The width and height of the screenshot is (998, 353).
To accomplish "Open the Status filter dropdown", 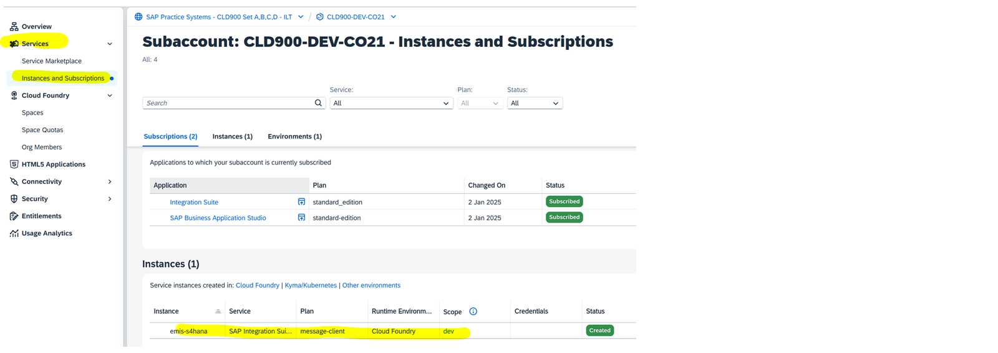I will coord(535,103).
